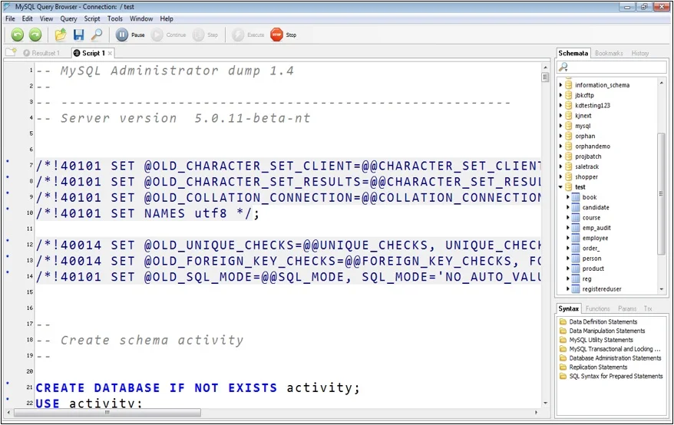
Task: Open the Script menu
Action: point(92,18)
